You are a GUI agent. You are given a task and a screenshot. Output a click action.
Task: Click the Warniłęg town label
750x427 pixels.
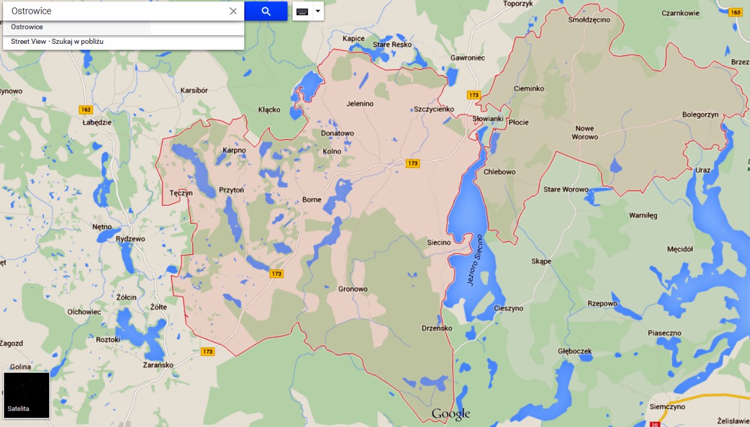[643, 216]
